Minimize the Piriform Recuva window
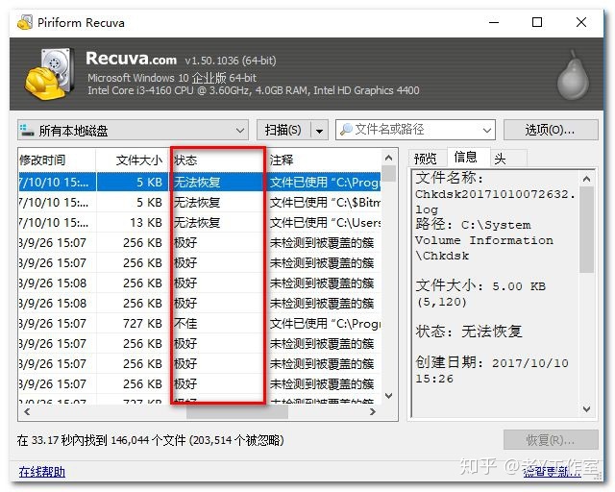The height and width of the screenshot is (492, 615). coord(494,22)
